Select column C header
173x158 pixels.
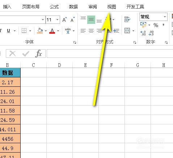click(33, 65)
